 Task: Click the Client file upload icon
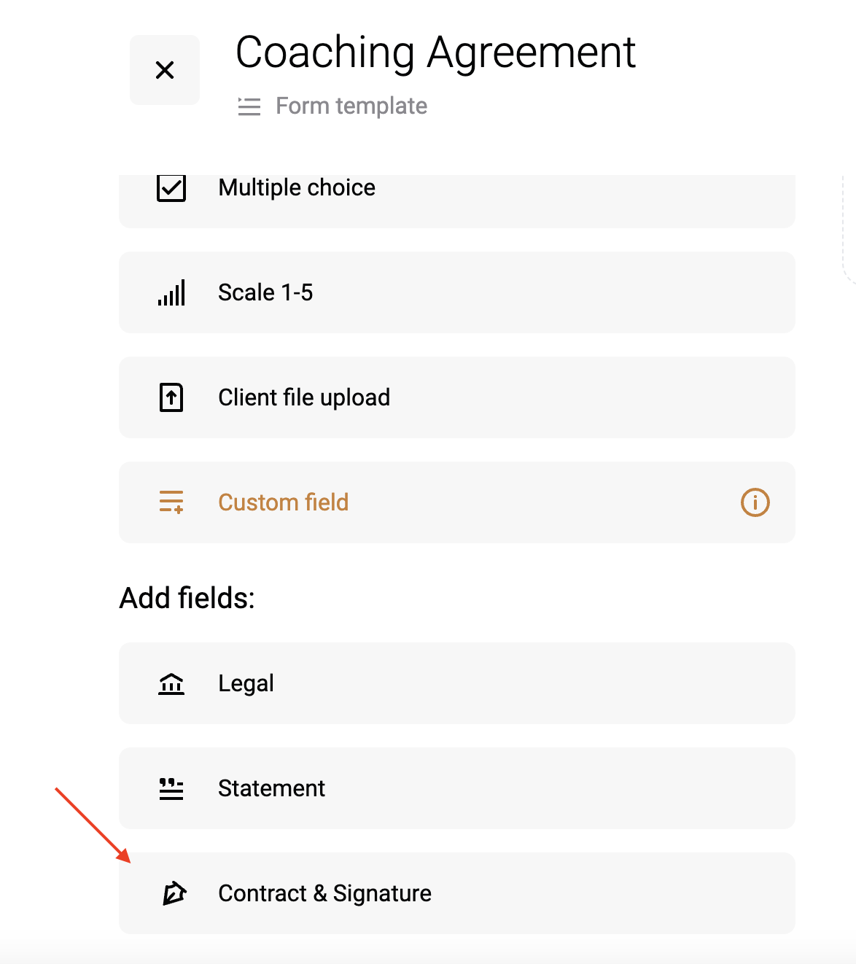[171, 397]
